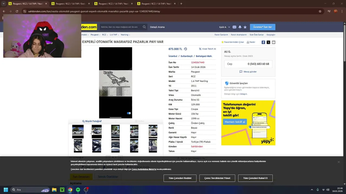
Task: Open Spotify from taskbar
Action: click(78, 190)
